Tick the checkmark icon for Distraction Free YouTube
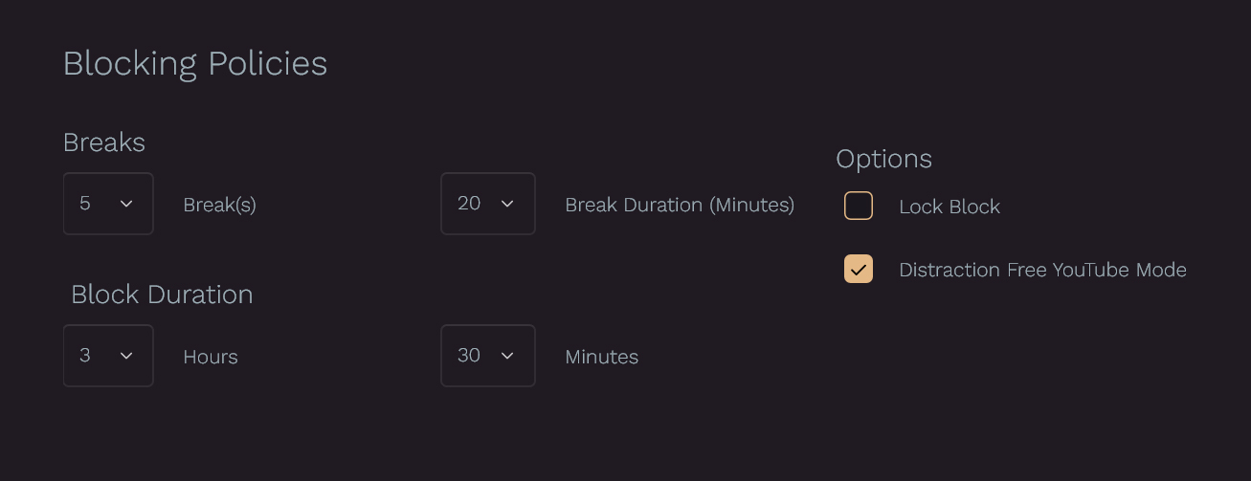Screen dimensions: 1251x481 click(859, 270)
